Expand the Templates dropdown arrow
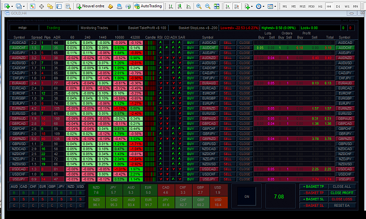 coord(275,6)
